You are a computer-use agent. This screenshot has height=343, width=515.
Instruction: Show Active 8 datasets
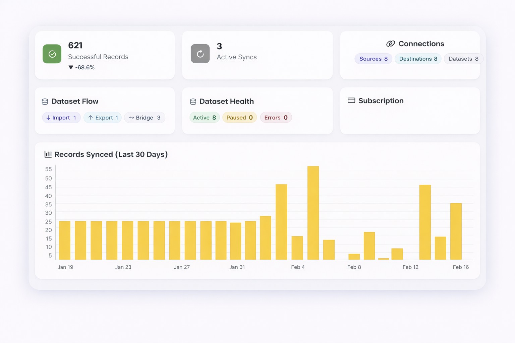pyautogui.click(x=204, y=118)
